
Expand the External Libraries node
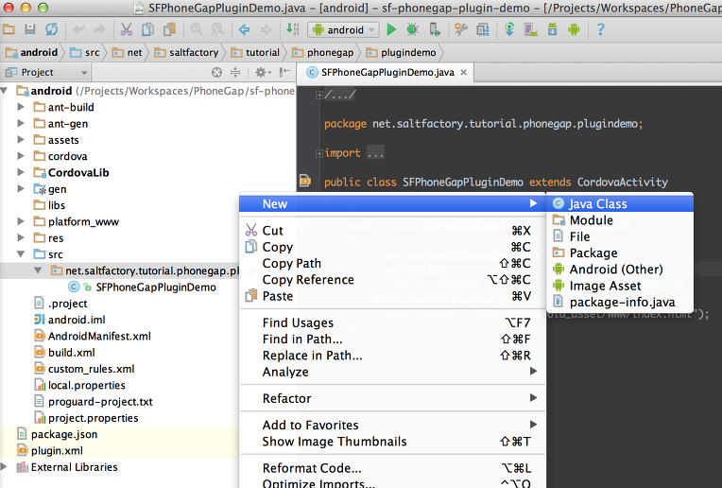point(4,467)
